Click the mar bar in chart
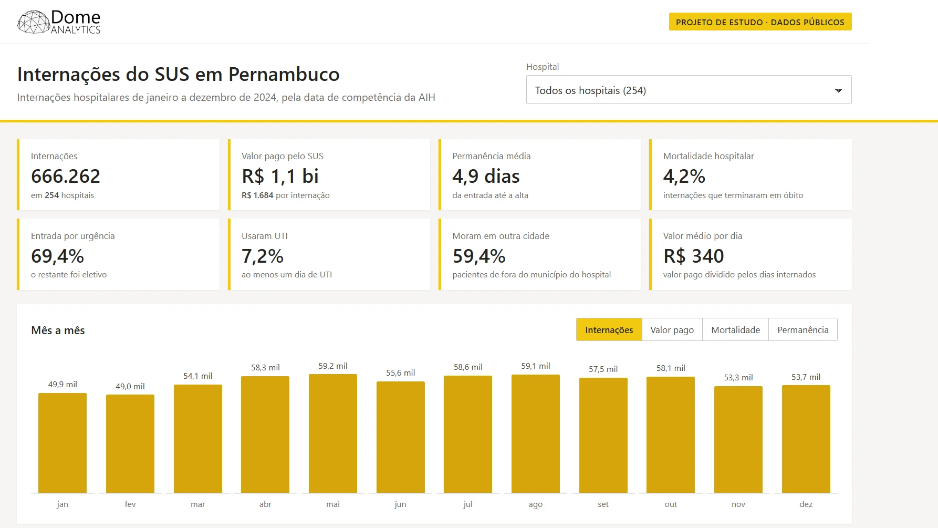The height and width of the screenshot is (528, 938). point(198,439)
